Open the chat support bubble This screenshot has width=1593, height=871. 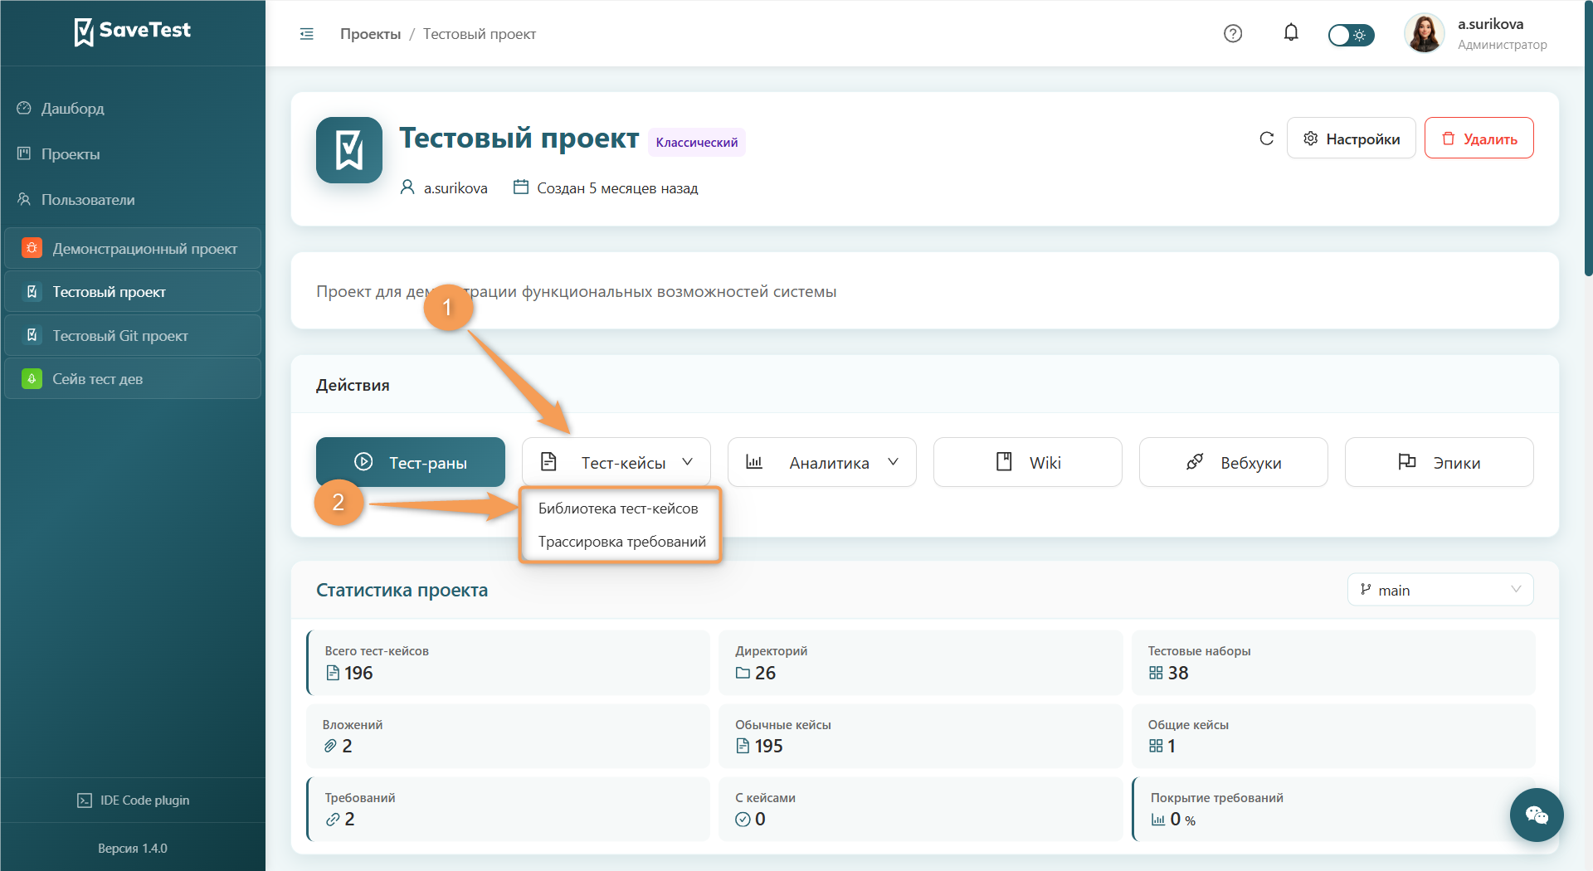1537,815
